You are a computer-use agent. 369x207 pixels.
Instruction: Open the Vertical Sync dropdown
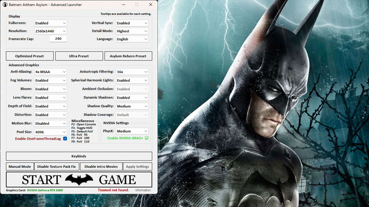[x=132, y=23]
